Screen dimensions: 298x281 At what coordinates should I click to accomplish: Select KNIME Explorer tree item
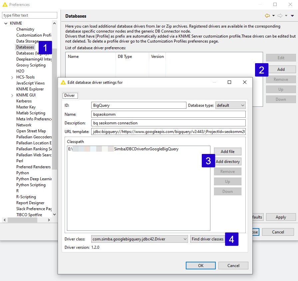pos(30,89)
